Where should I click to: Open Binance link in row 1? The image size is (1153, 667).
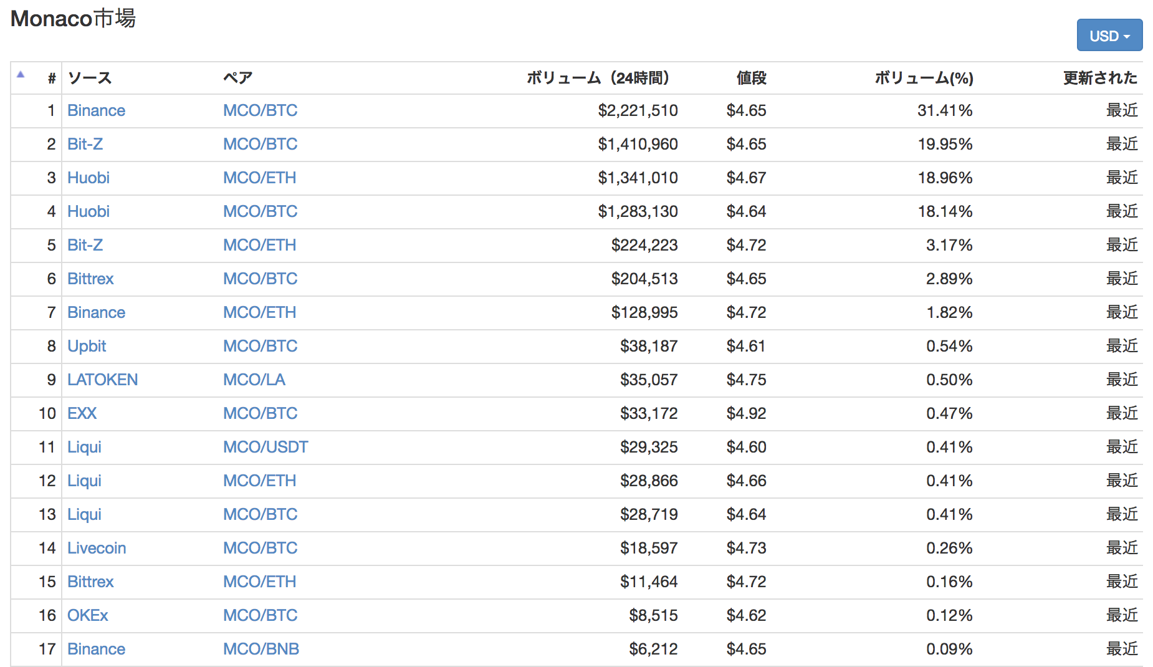[x=96, y=110]
